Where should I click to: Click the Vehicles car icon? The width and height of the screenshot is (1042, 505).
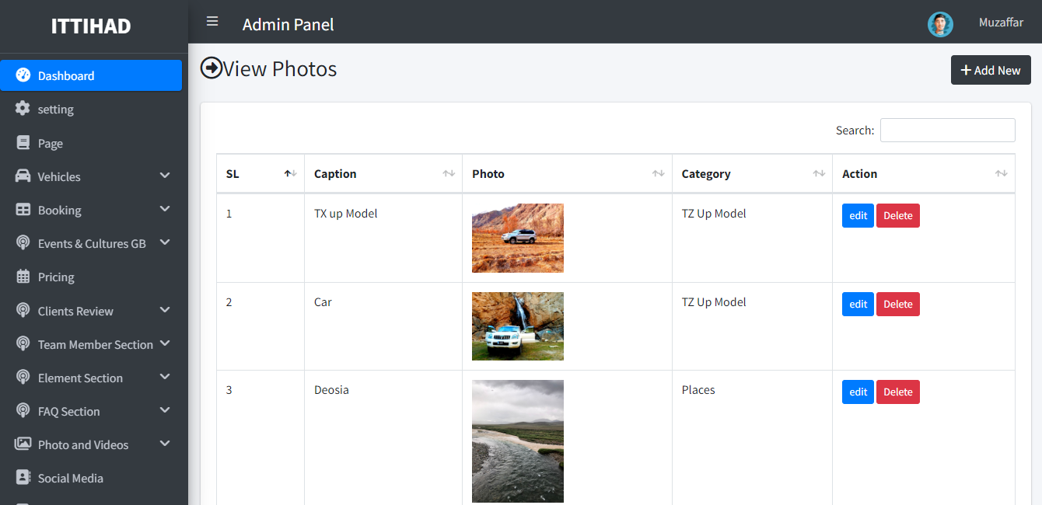click(x=23, y=176)
